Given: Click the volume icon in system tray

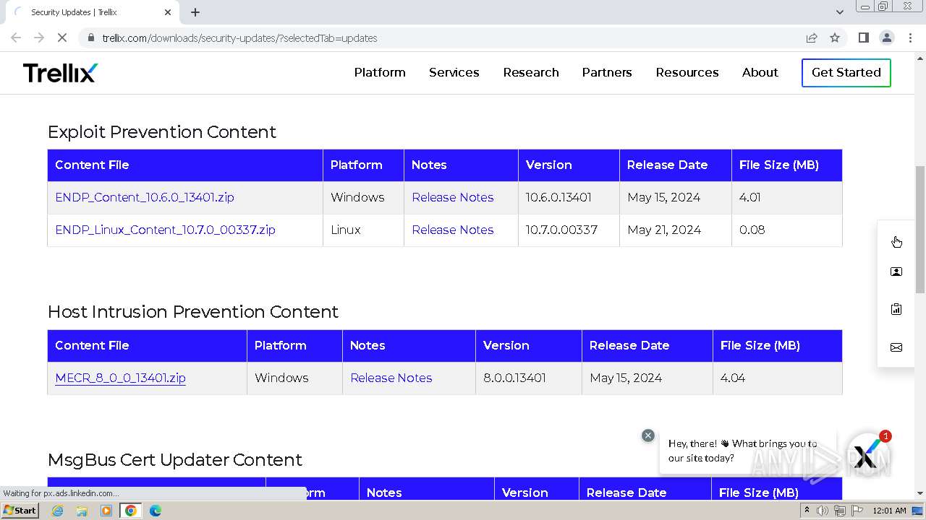Looking at the screenshot, I should click(x=823, y=511).
